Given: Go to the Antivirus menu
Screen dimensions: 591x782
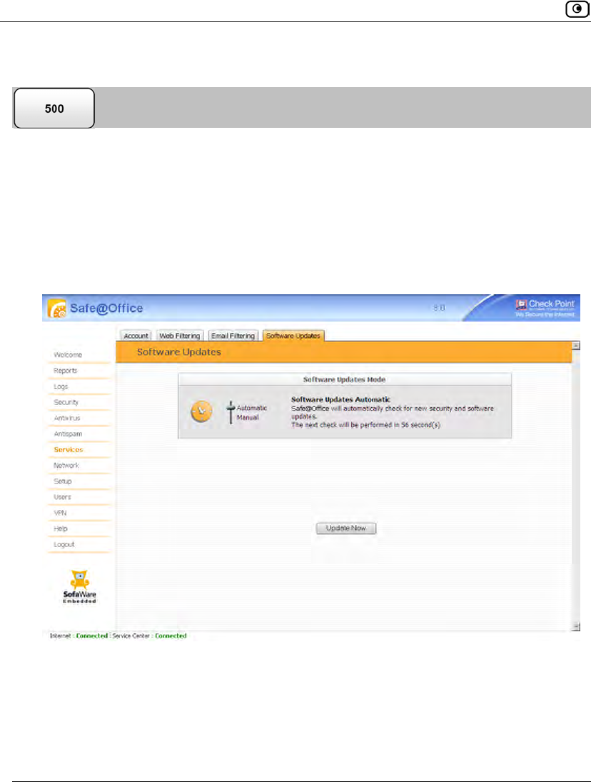Looking at the screenshot, I should (67, 418).
